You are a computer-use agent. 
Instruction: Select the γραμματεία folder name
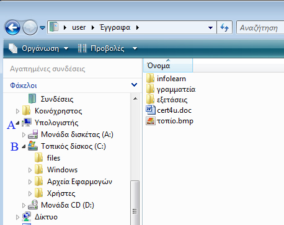(x=176, y=90)
